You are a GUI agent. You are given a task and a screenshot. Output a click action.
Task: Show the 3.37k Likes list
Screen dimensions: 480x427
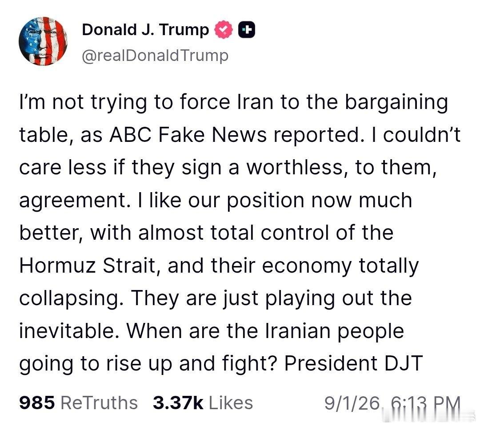[x=203, y=403]
